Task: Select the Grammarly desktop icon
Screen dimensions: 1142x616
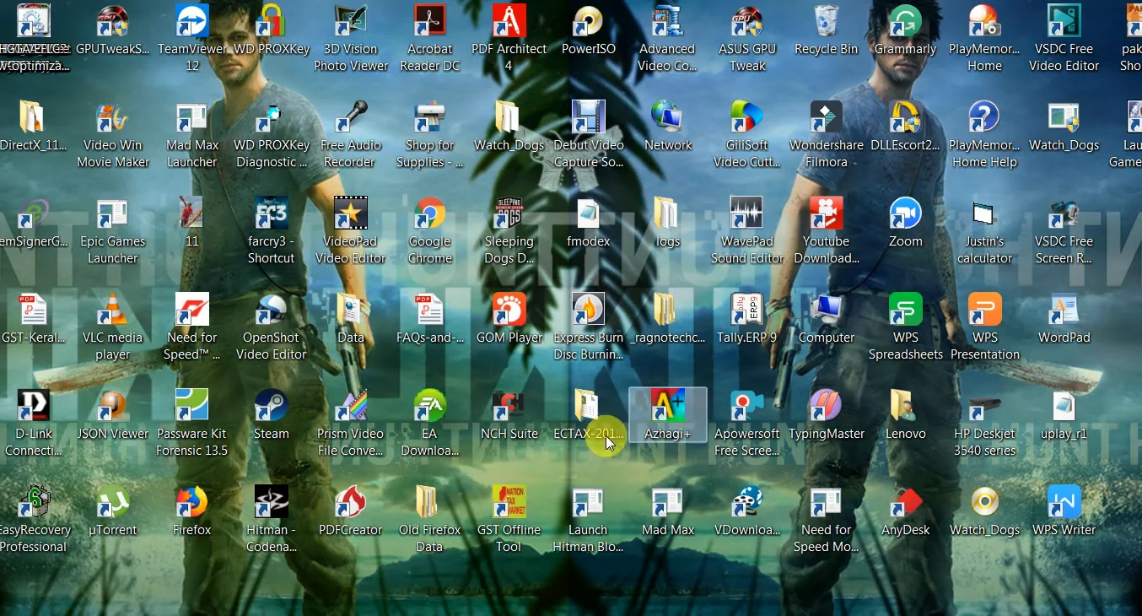Action: coord(906,21)
